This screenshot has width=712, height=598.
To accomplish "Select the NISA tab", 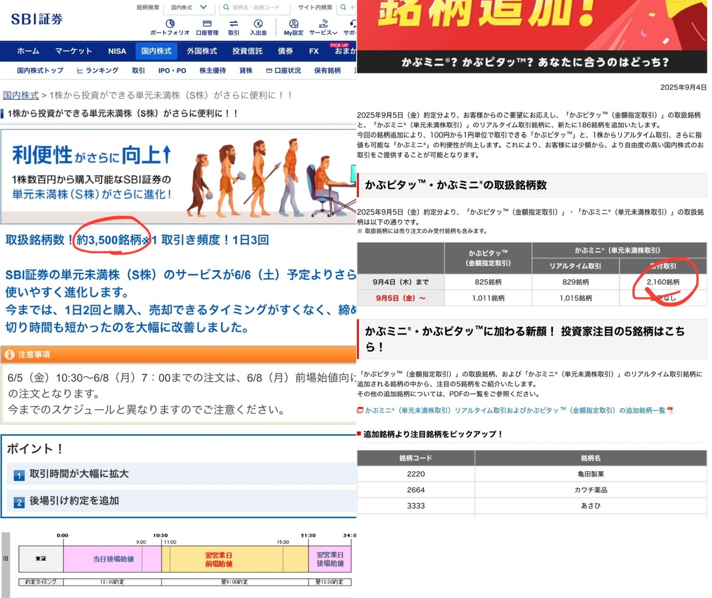I will (117, 51).
